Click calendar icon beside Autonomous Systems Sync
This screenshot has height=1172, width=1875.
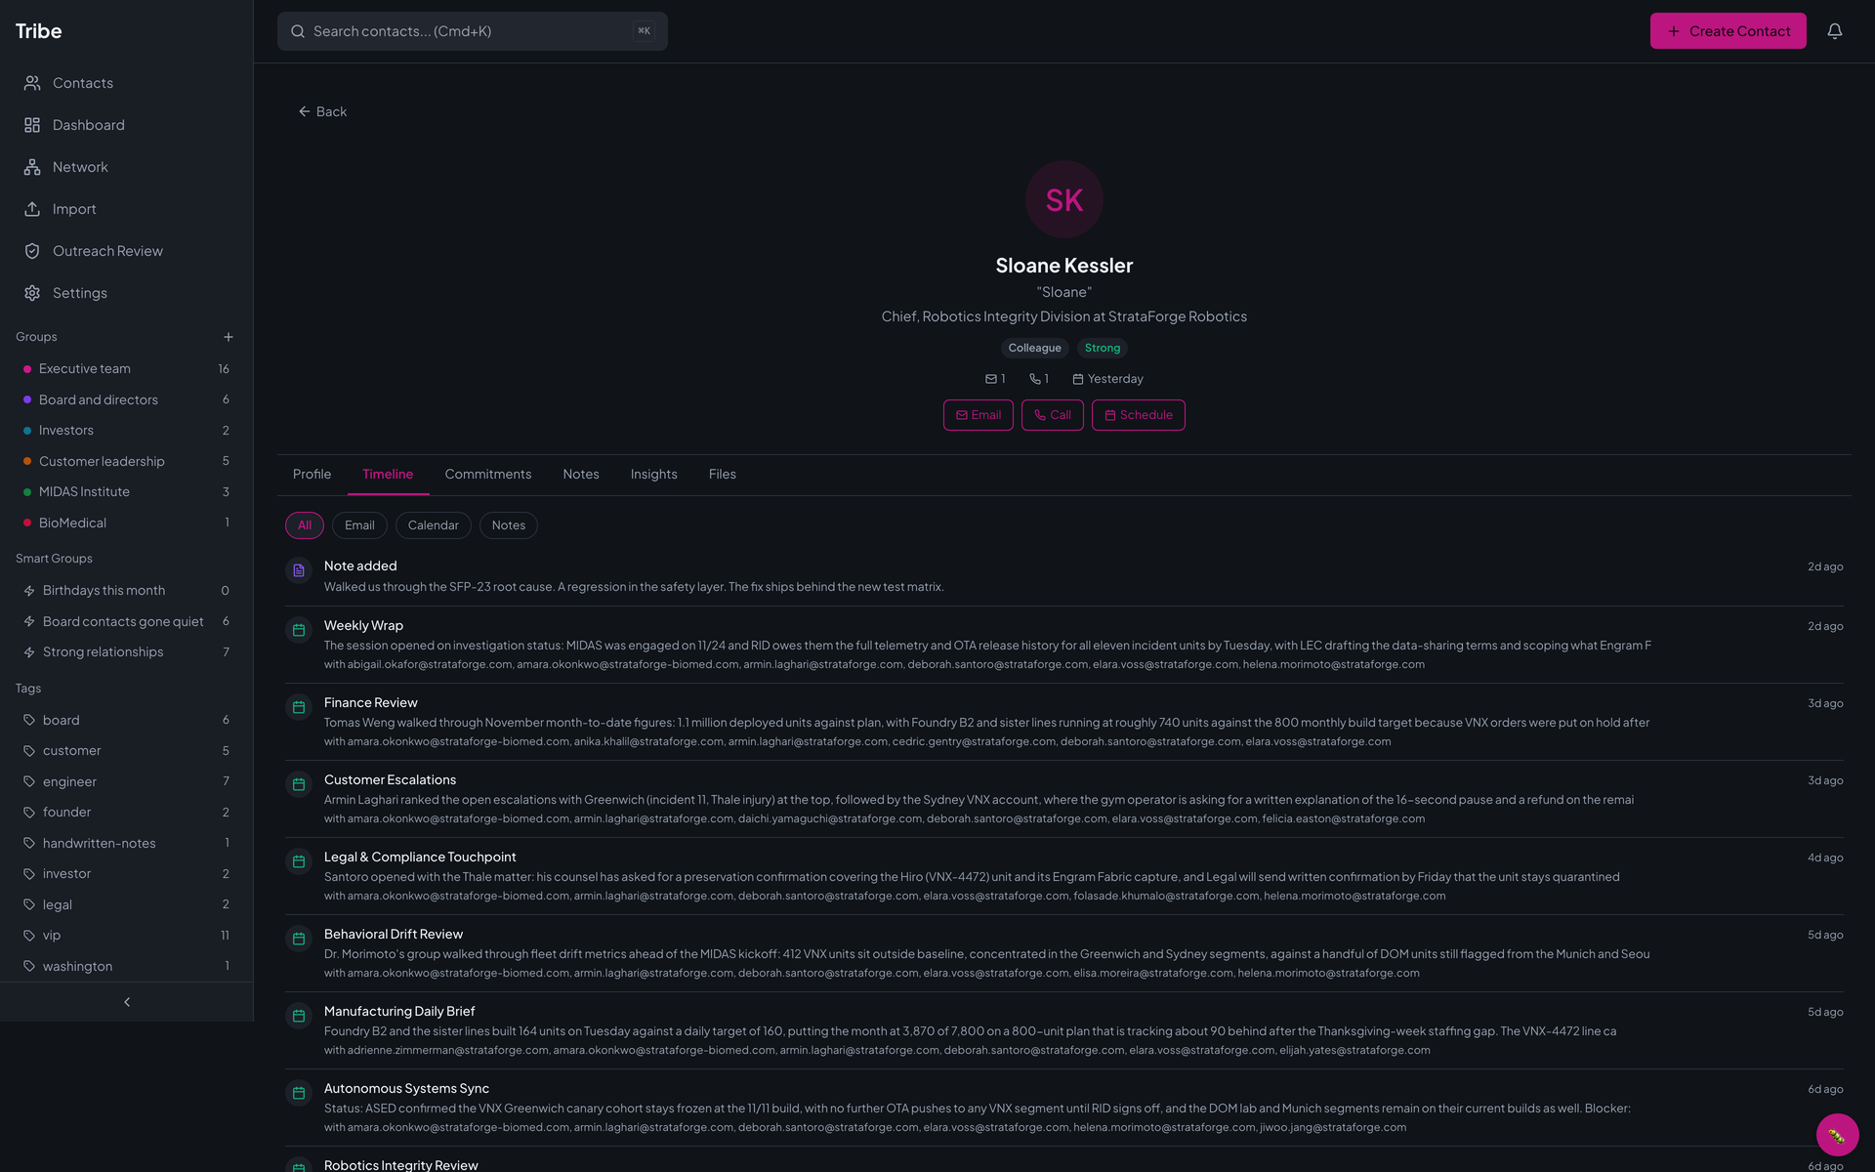point(299,1093)
